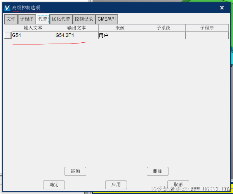Click the 子程序 column header in table
The width and height of the screenshot is (233, 194).
(x=207, y=28)
